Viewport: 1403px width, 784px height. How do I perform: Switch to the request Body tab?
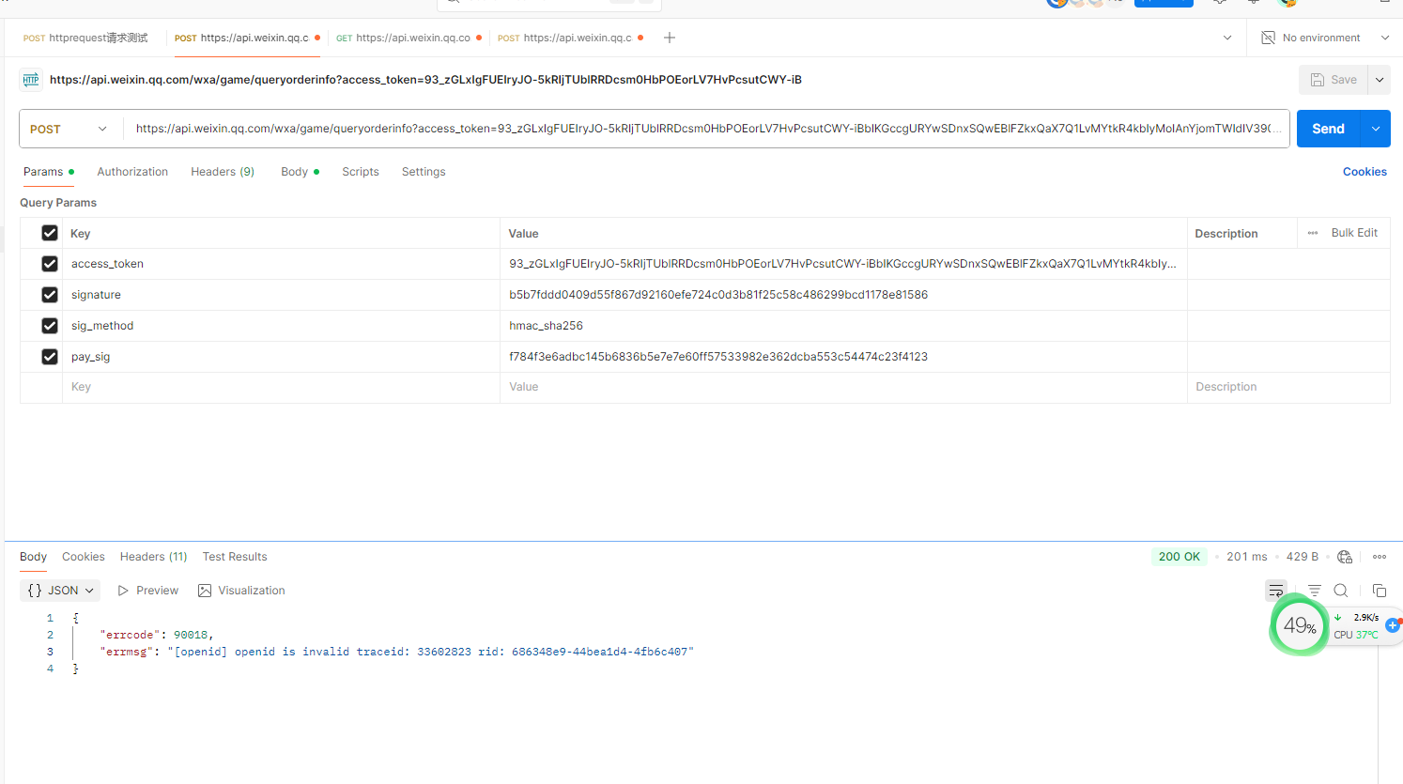click(300, 172)
